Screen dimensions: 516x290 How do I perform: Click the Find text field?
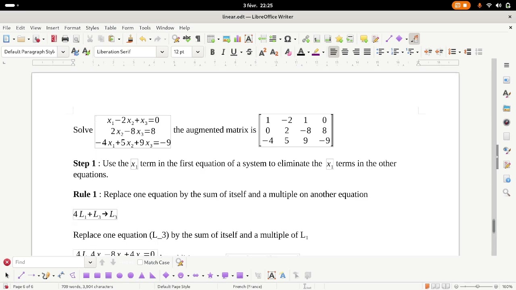point(50,263)
